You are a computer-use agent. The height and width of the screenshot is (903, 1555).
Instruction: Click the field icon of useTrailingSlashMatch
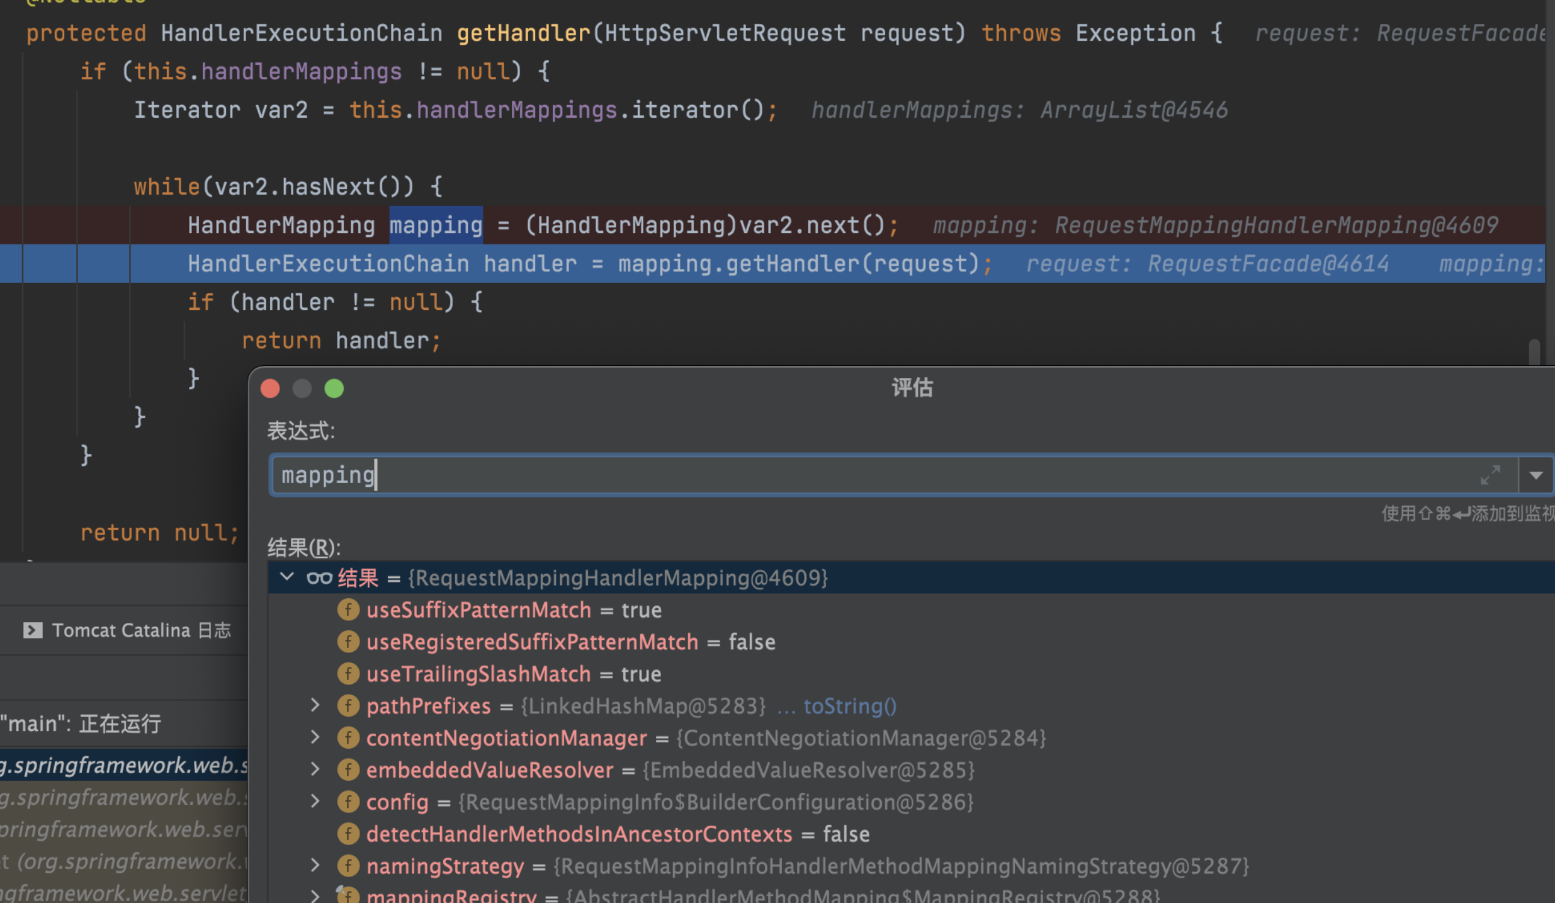pos(348,674)
